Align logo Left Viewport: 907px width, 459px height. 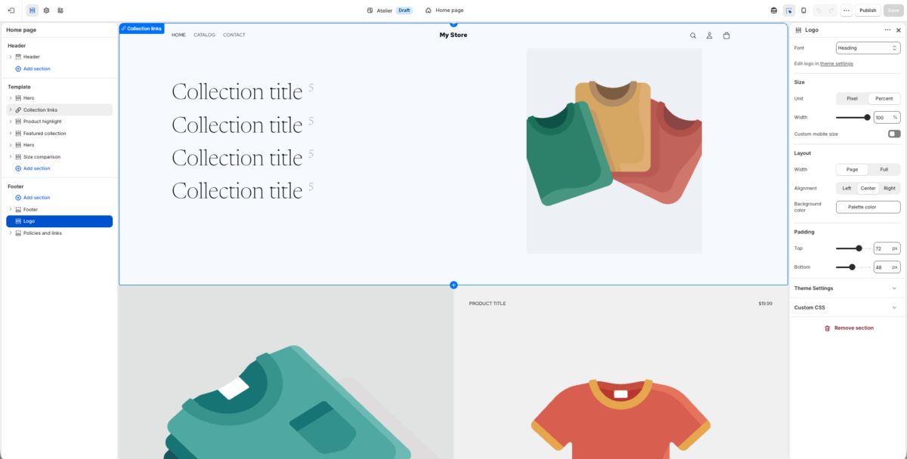pyautogui.click(x=847, y=188)
